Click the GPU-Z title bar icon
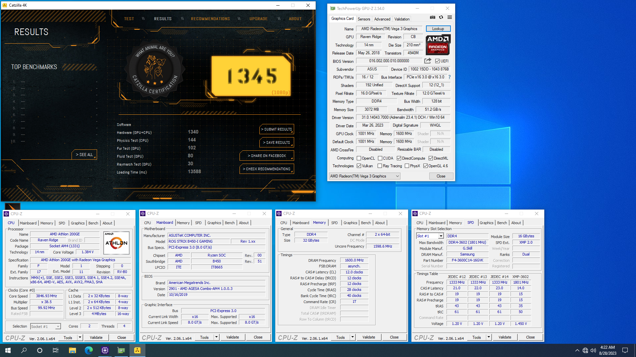 point(333,9)
